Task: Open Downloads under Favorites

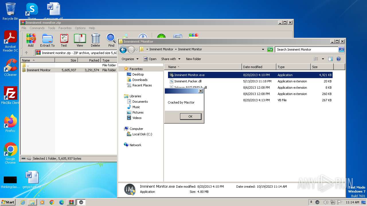Action: tap(140, 80)
